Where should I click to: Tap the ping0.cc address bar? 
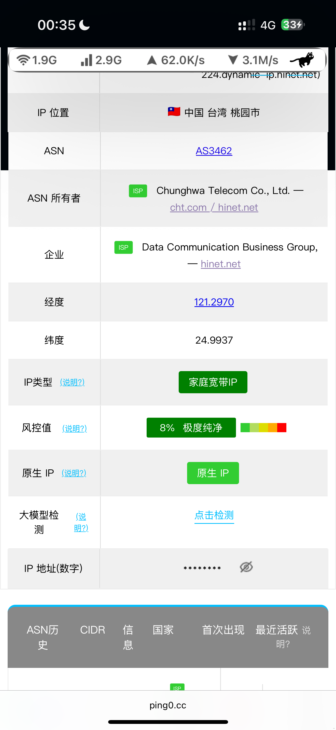pyautogui.click(x=168, y=705)
